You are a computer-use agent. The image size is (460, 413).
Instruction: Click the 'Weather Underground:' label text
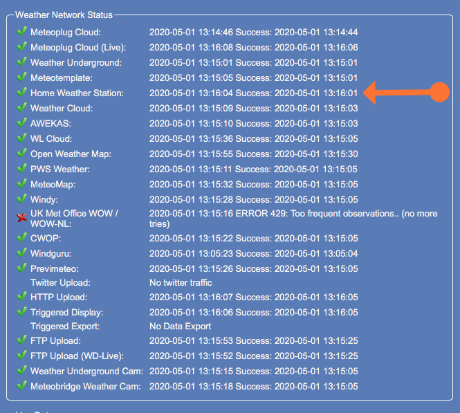(76, 63)
